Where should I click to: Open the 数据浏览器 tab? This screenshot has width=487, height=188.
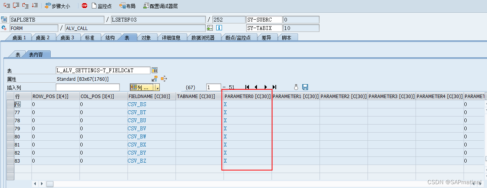tap(204, 38)
